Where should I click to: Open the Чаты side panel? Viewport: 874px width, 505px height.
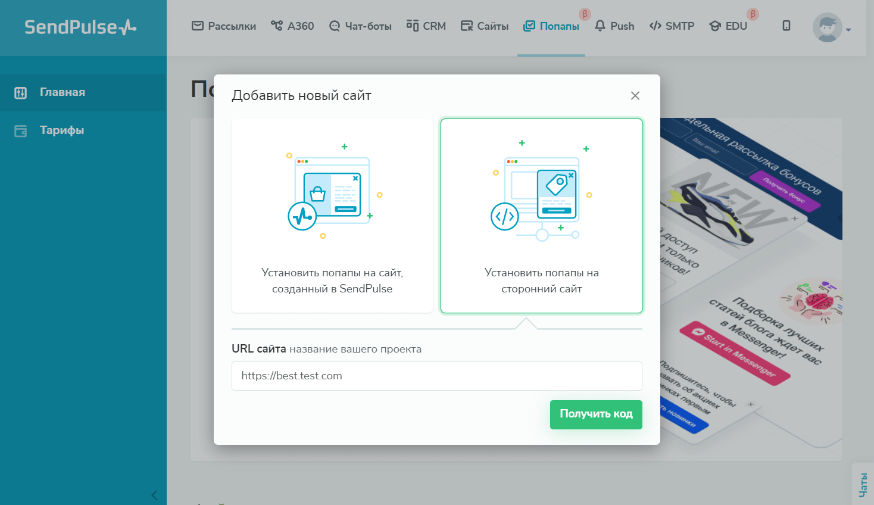click(863, 484)
